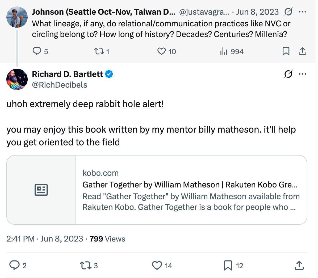
Task: Open Johnson's profile avatar
Action: pos(17,17)
